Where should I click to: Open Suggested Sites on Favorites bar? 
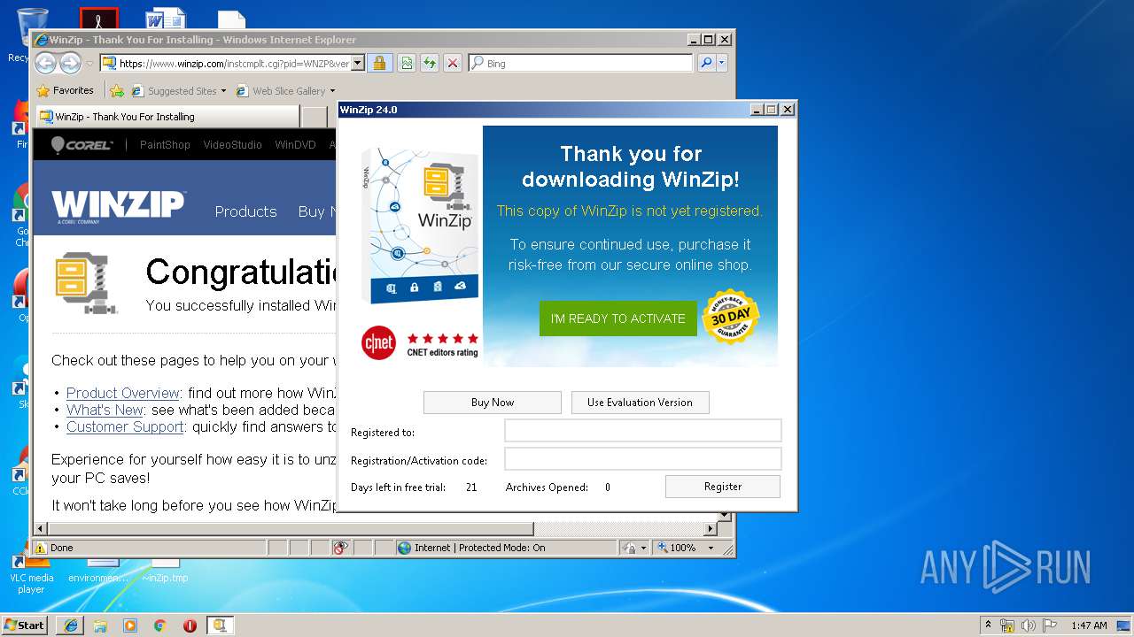point(178,90)
